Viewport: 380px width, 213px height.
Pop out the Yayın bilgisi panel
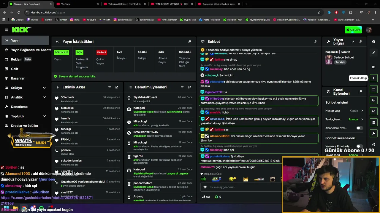[x=360, y=42]
